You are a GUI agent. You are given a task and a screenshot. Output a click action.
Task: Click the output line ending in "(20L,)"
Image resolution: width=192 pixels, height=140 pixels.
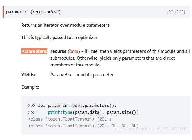pyautogui.click(x=70, y=119)
